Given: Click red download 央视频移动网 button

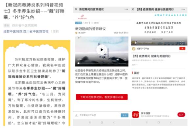Looking at the screenshot, I should click(x=102, y=97).
